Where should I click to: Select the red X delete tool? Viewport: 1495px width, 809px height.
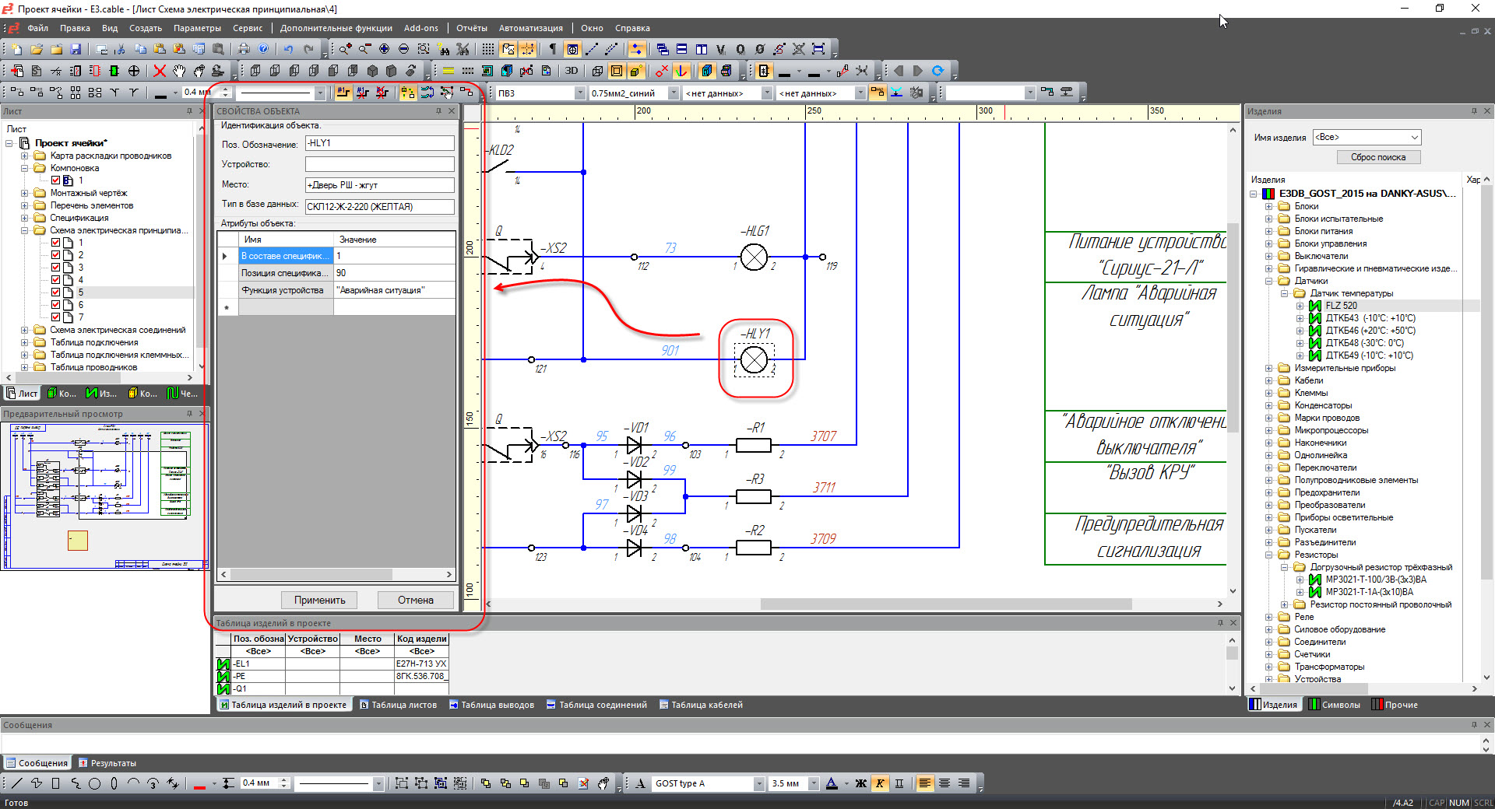pos(160,71)
